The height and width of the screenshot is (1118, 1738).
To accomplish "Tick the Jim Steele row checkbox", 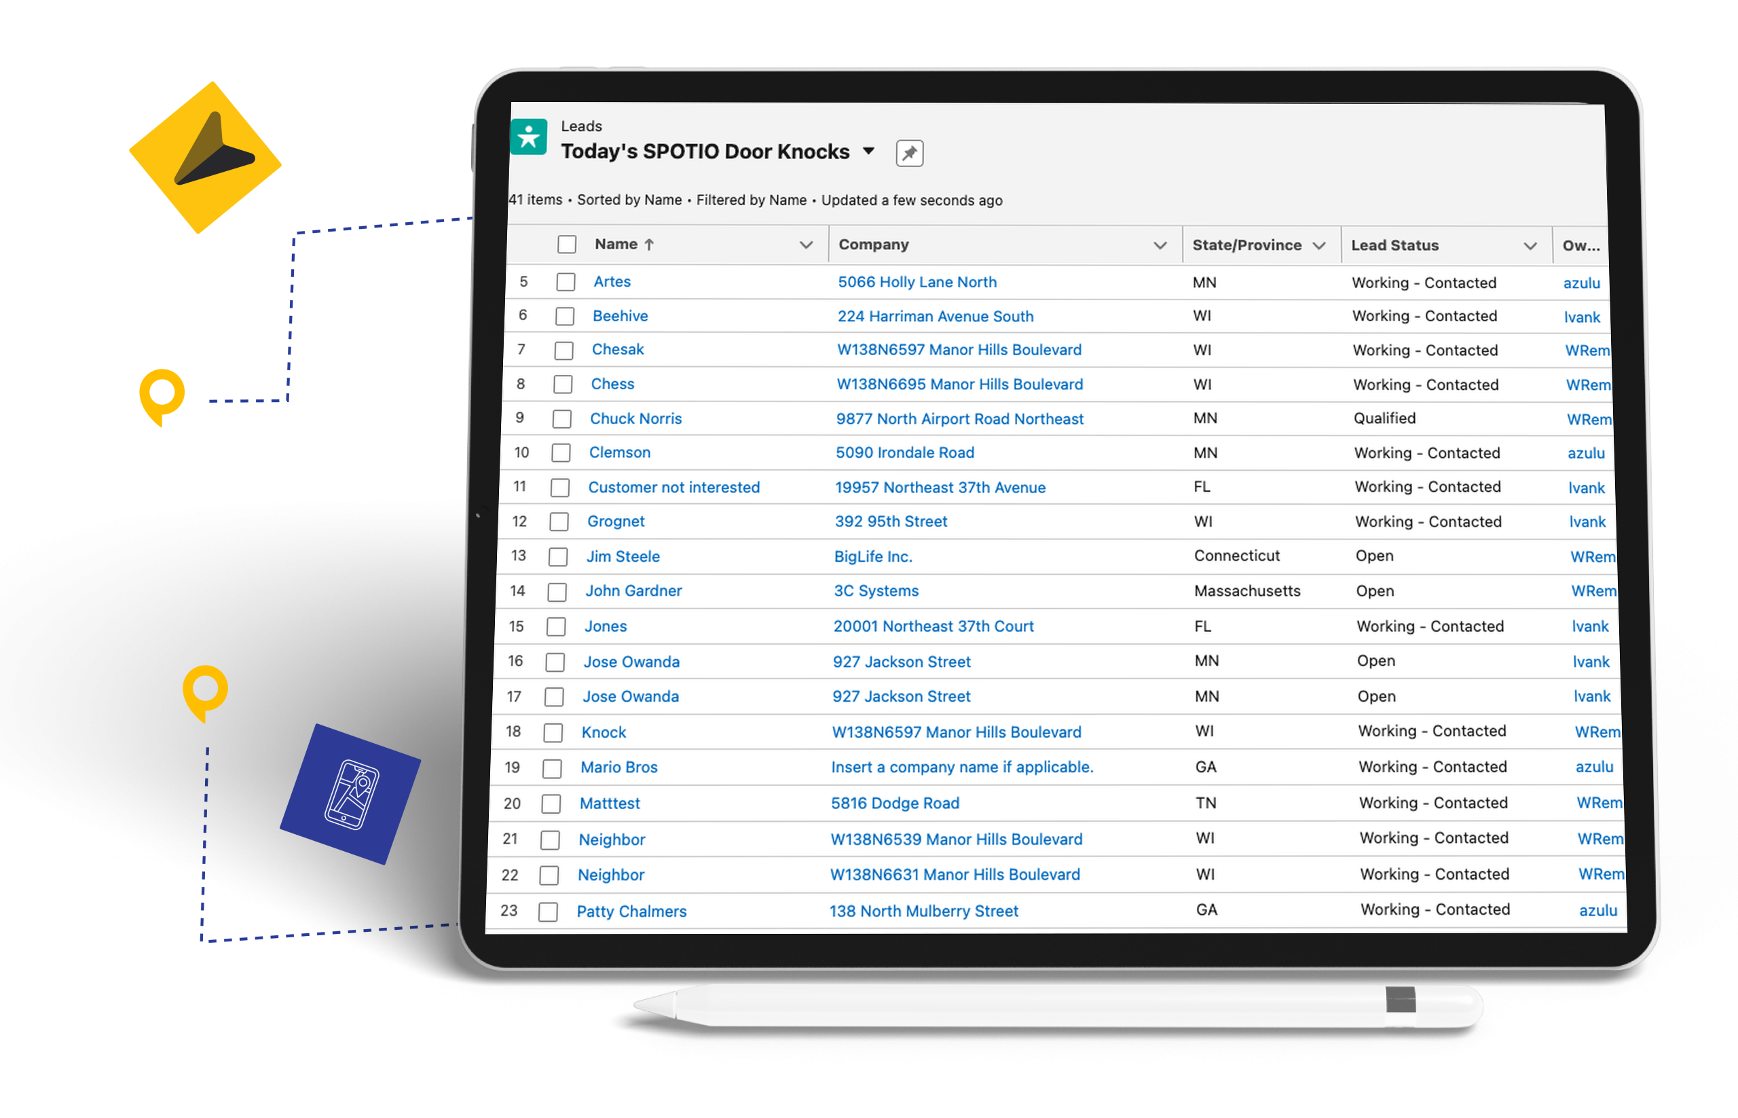I will (x=558, y=558).
